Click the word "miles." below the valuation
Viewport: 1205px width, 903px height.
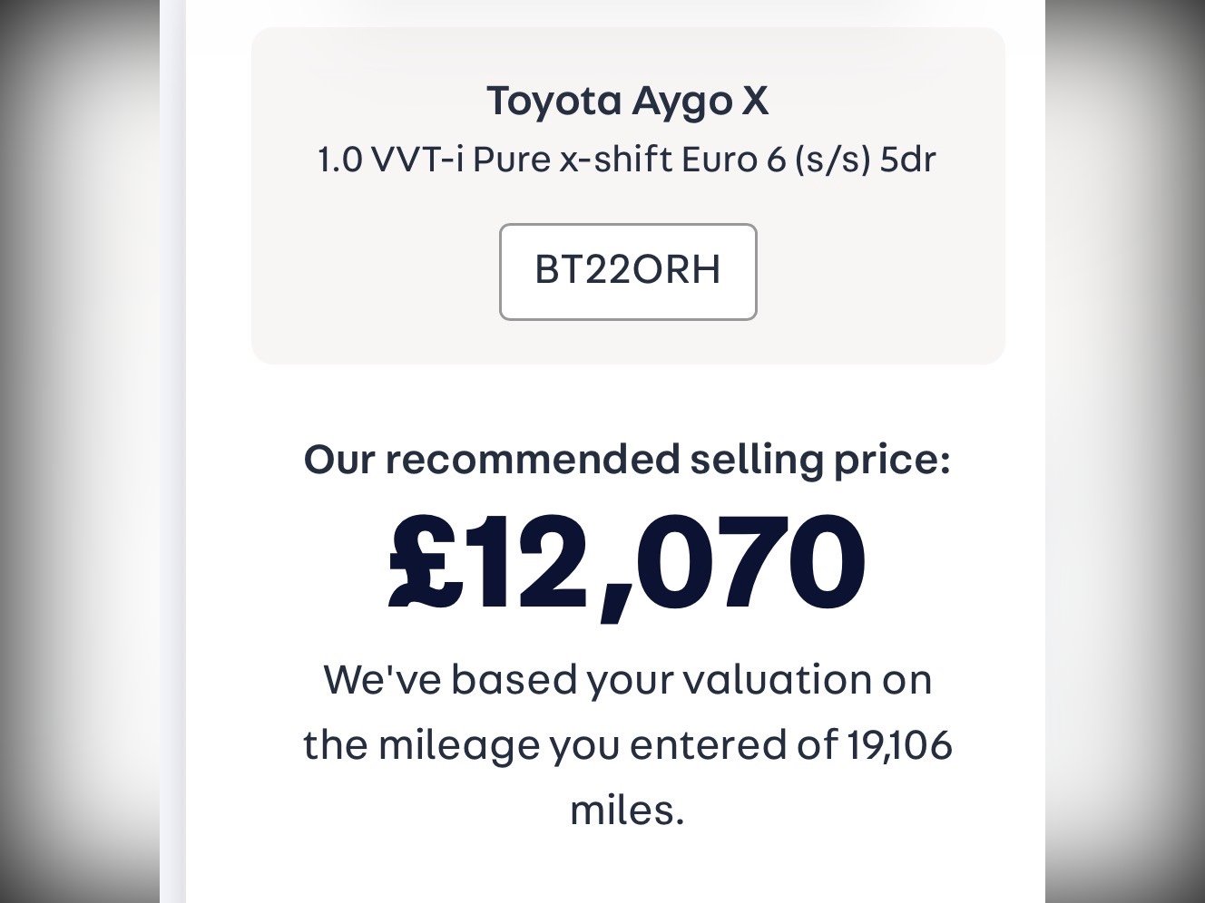pyautogui.click(x=627, y=810)
